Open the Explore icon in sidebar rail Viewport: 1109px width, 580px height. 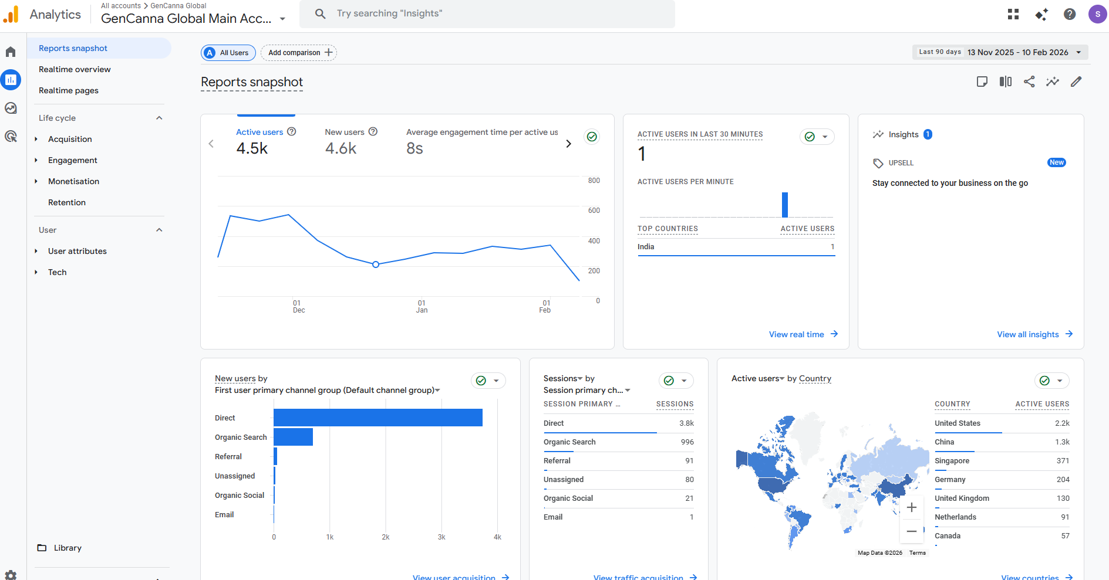pos(11,108)
